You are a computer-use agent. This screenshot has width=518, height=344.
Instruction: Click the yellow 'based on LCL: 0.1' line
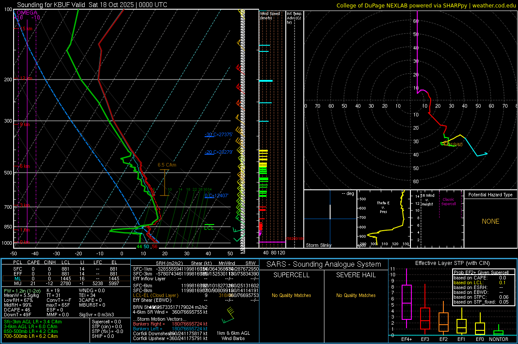click(x=480, y=282)
